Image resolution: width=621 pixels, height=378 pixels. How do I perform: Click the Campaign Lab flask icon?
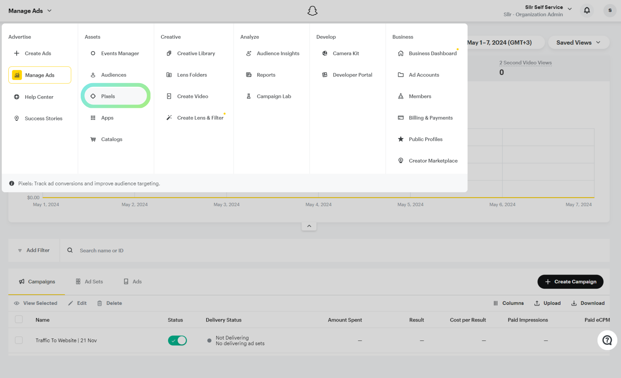coord(248,96)
